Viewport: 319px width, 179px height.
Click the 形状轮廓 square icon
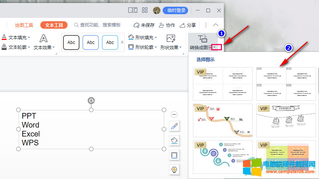point(131,47)
